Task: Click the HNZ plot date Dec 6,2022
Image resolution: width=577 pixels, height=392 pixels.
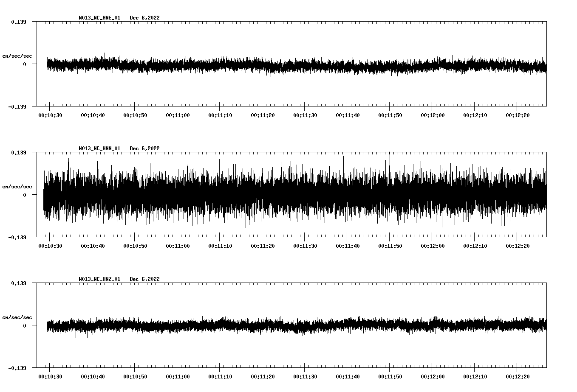Action: click(x=145, y=279)
